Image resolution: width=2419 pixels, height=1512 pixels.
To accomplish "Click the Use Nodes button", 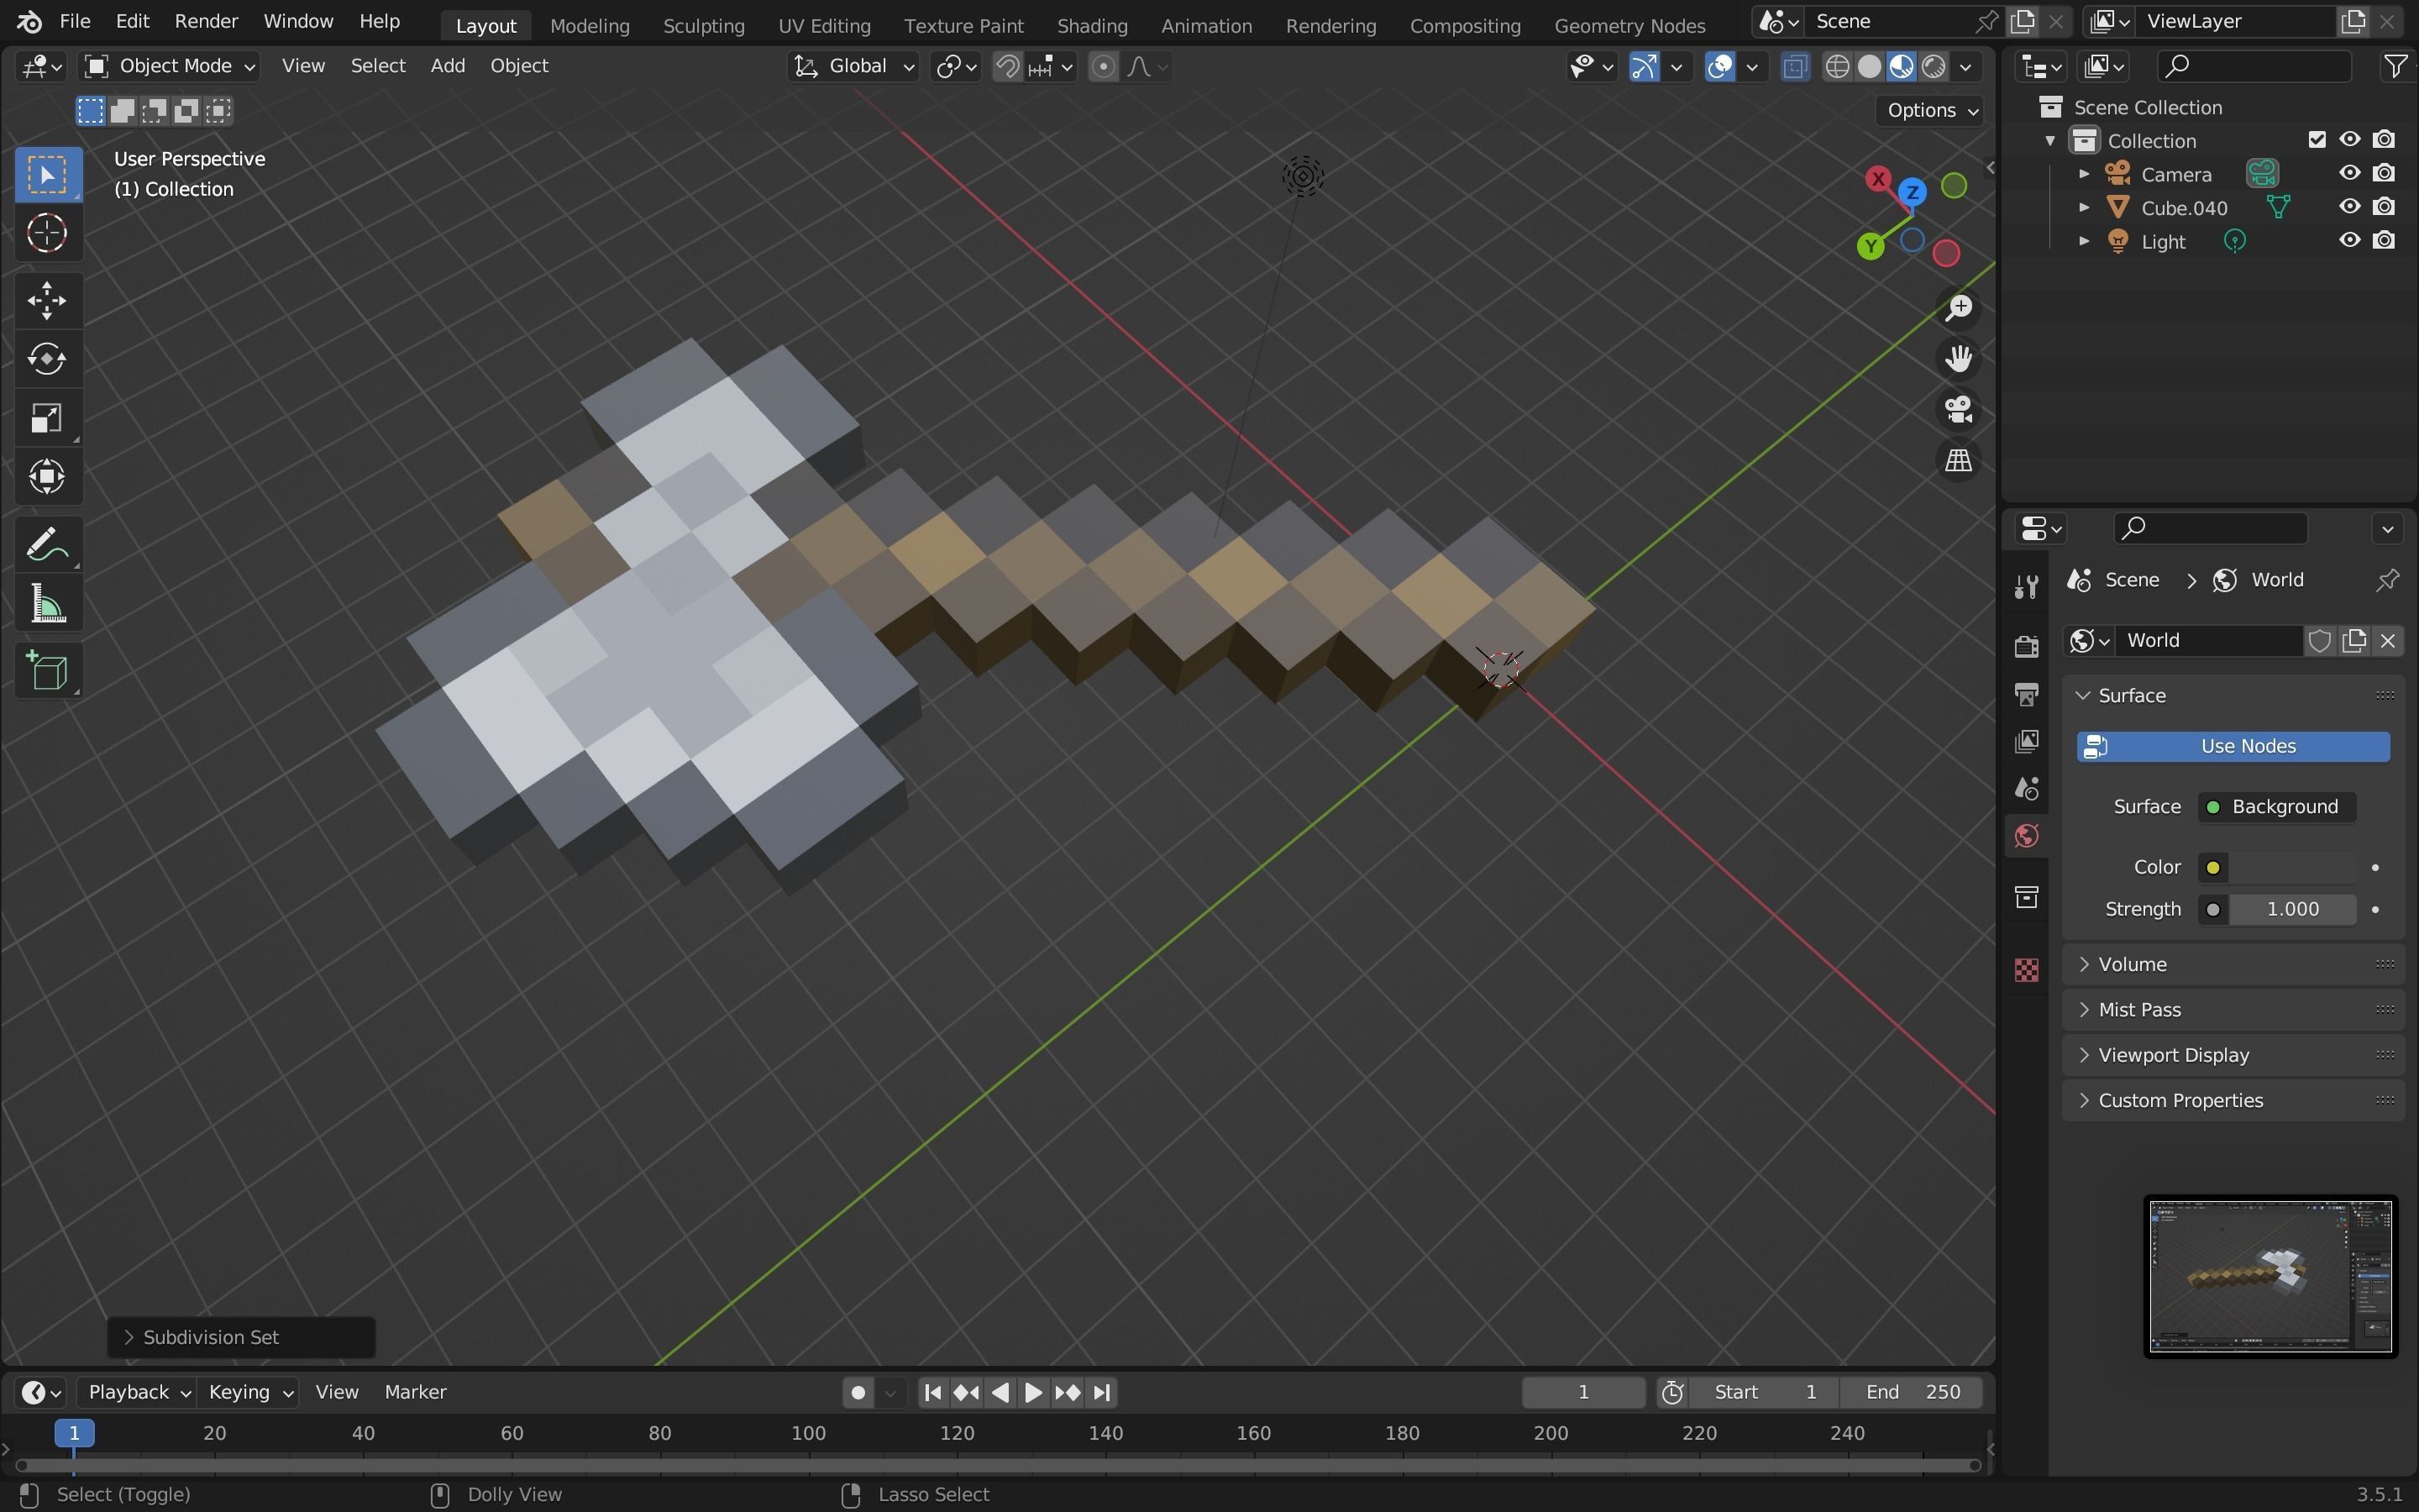I will [x=2233, y=746].
